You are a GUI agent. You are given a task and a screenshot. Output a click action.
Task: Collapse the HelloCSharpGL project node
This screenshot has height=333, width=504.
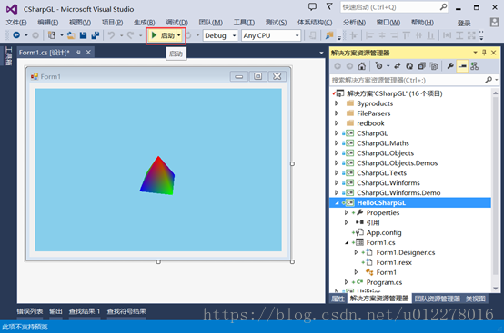pos(337,203)
